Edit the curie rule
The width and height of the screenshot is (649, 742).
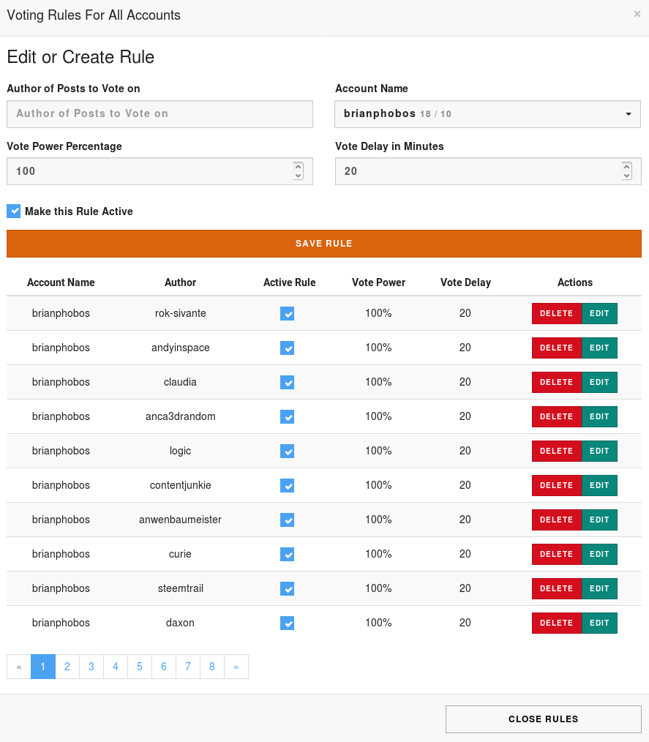(599, 554)
